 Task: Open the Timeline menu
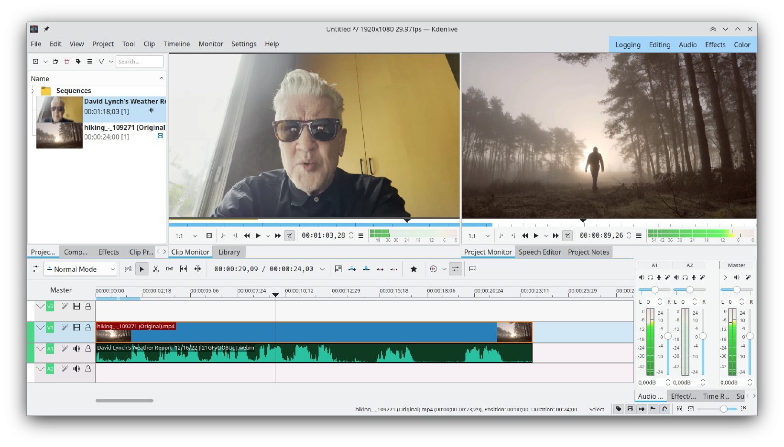coord(177,44)
